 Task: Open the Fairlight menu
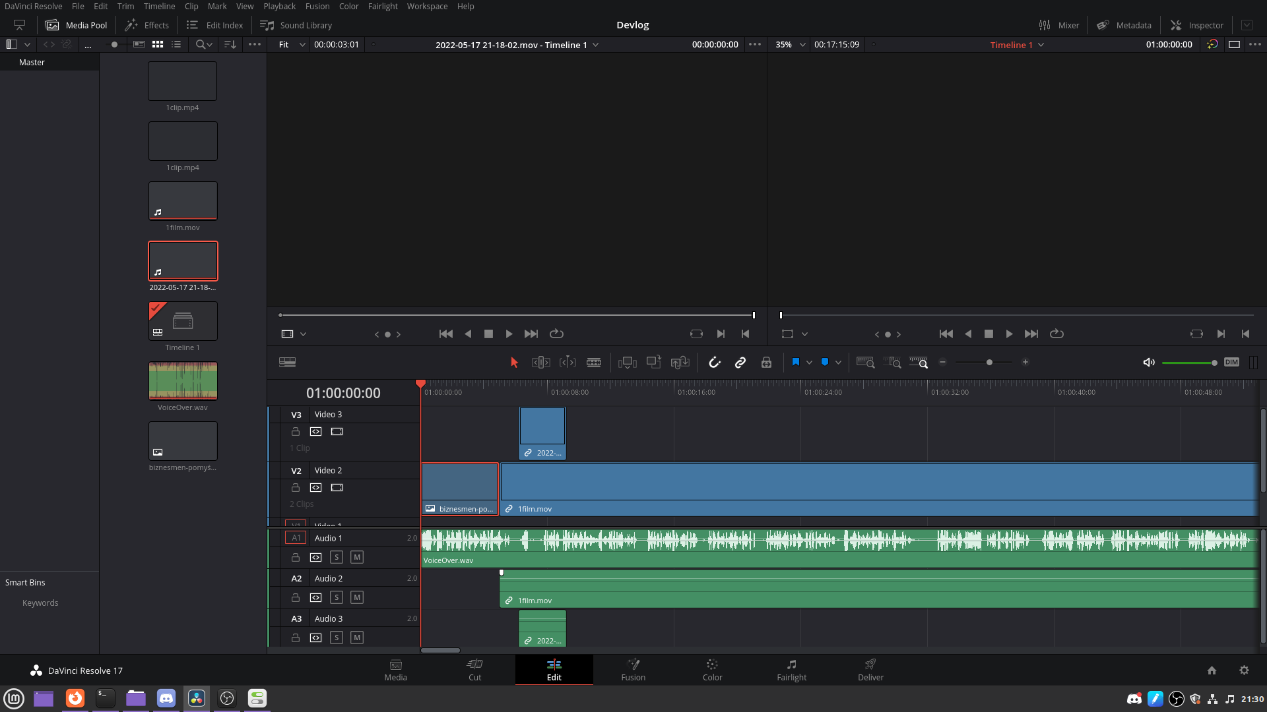point(383,6)
